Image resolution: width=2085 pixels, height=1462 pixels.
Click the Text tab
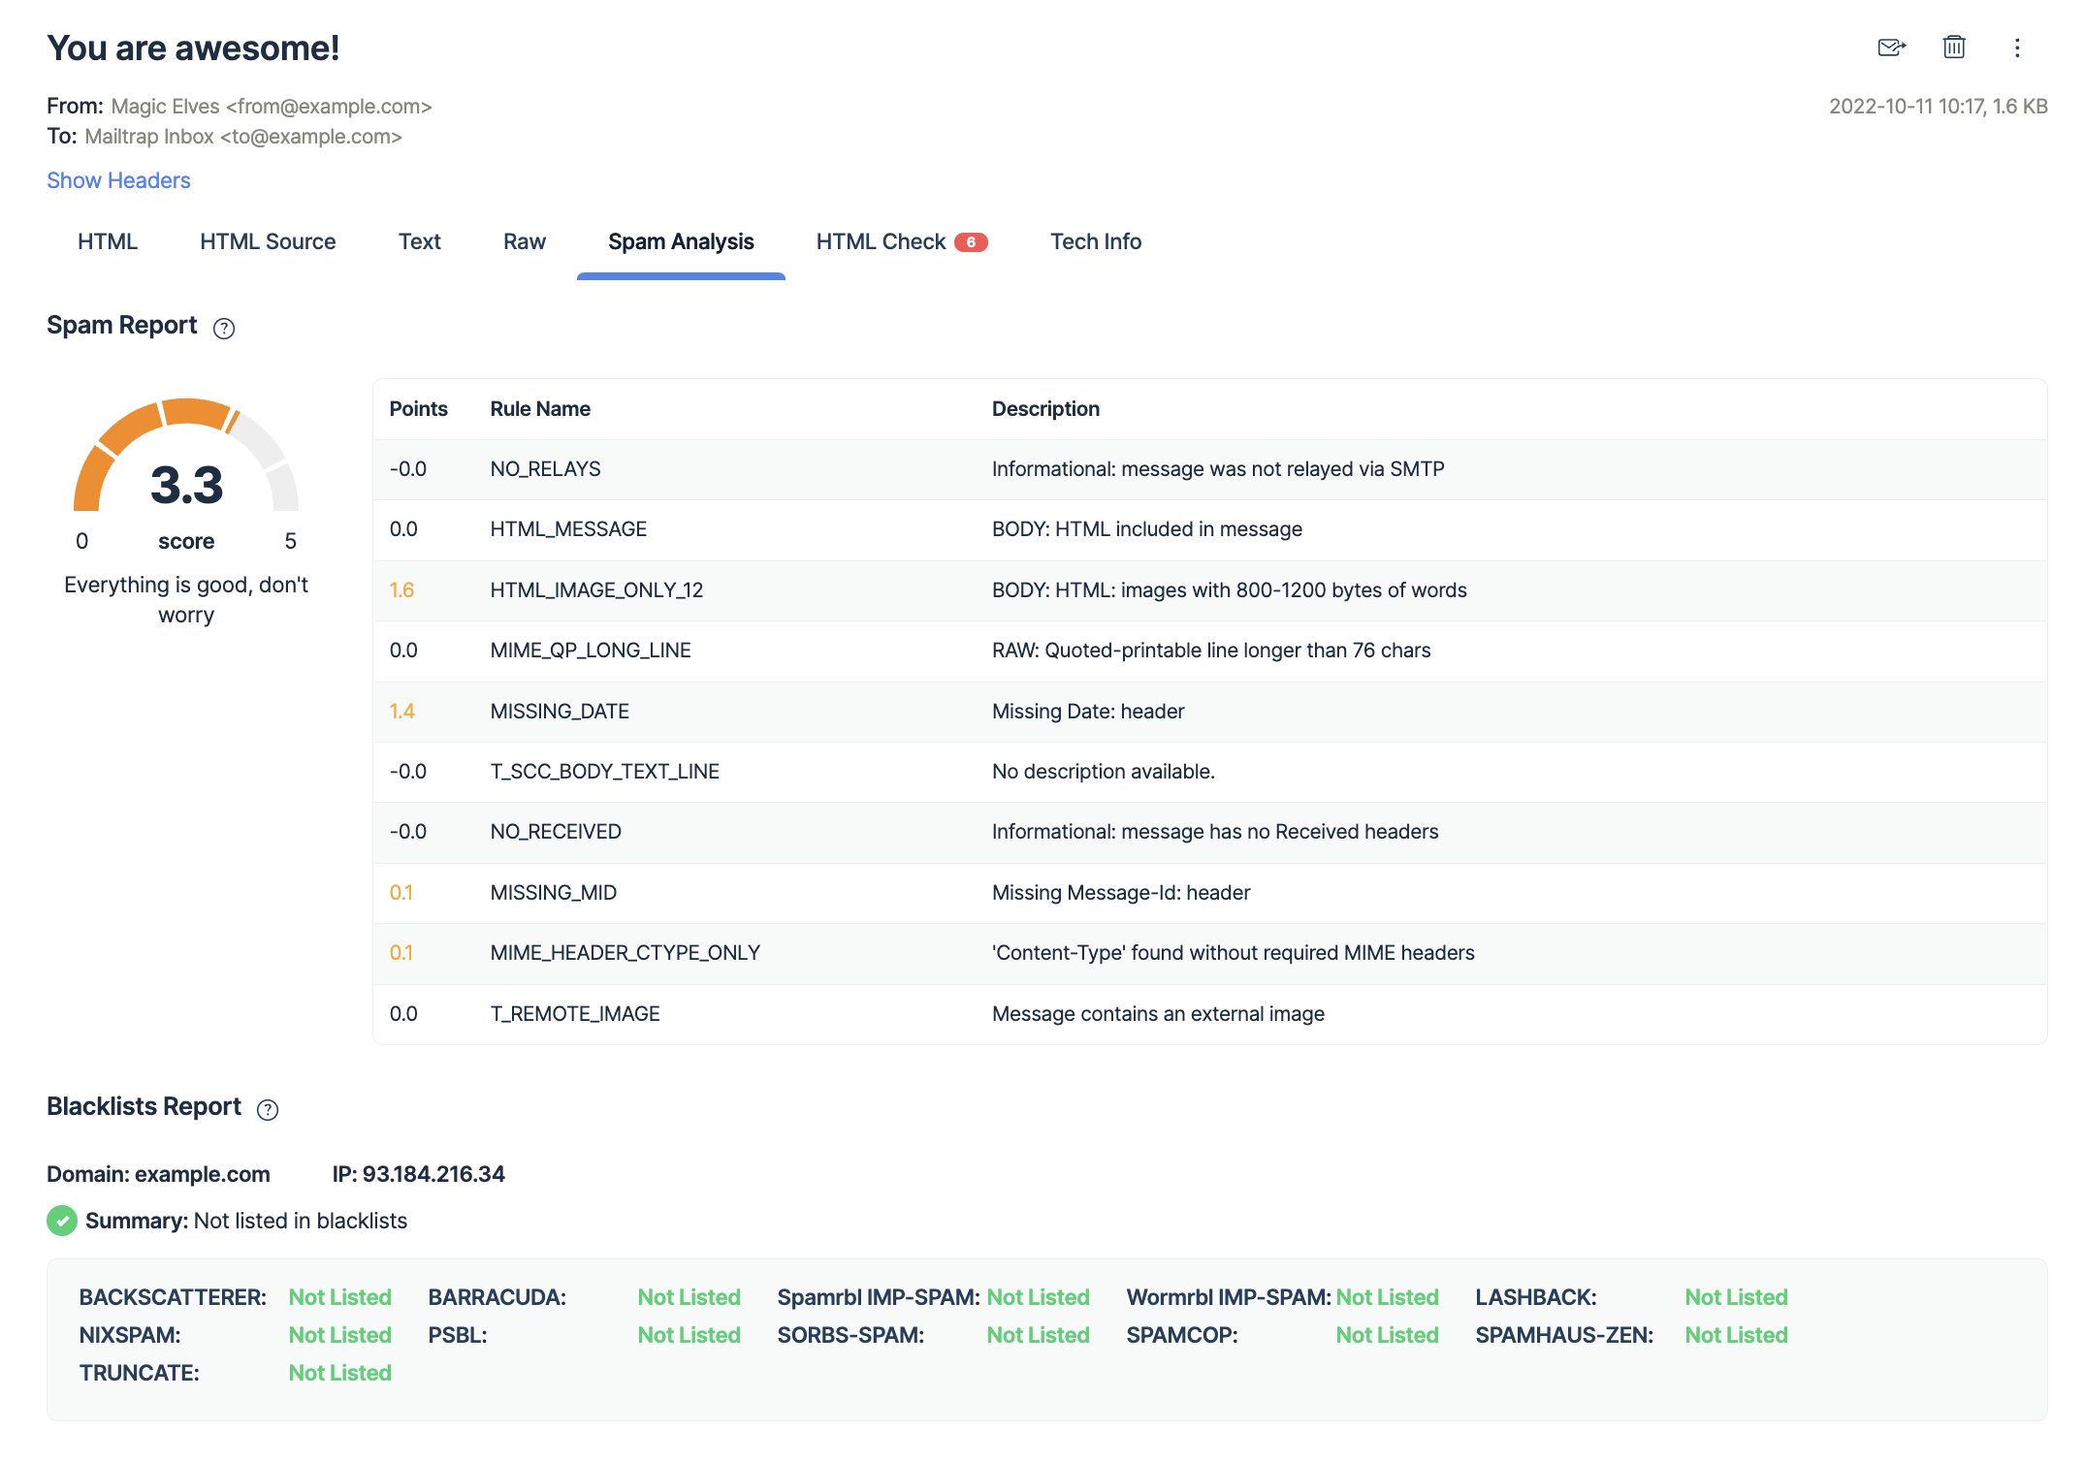point(418,240)
